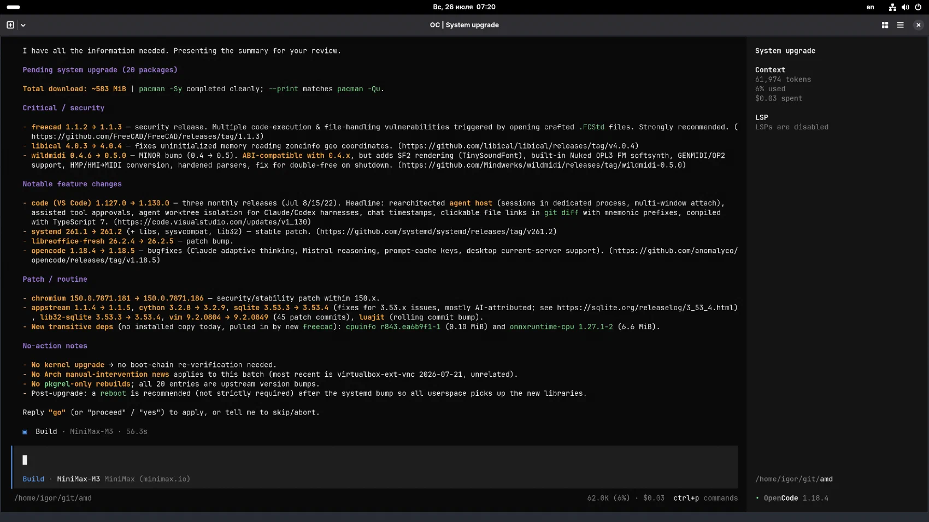
Task: Click "chromium 150.0.7871.181" version text
Action: pyautogui.click(x=81, y=298)
